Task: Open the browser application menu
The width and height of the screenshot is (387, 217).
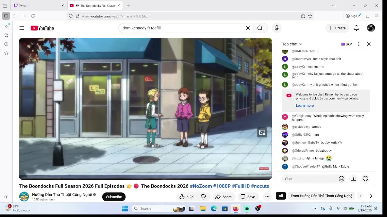Action: click(376, 16)
